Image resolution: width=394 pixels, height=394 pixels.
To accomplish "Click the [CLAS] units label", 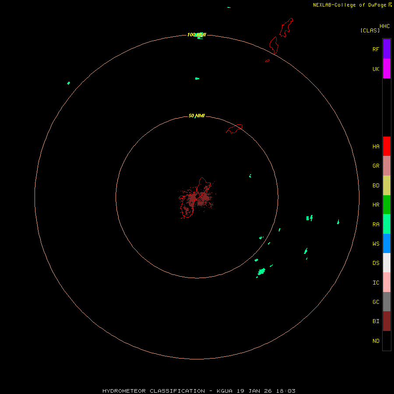I will pyautogui.click(x=370, y=30).
